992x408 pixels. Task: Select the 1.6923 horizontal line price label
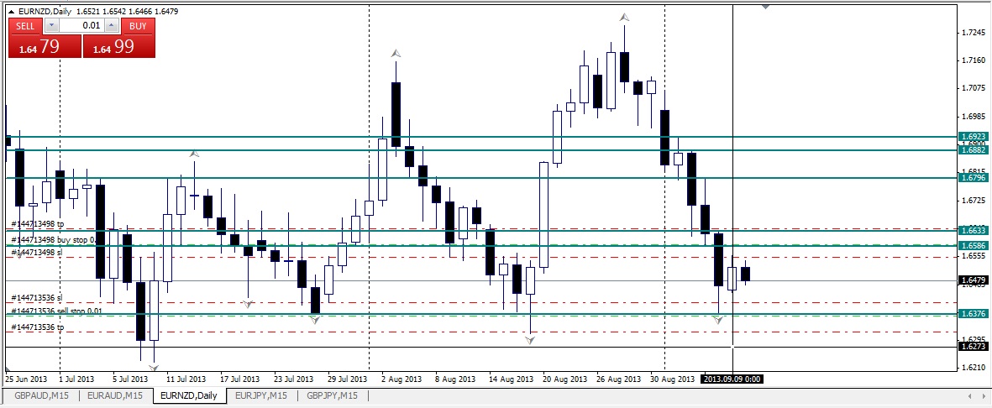coord(973,137)
